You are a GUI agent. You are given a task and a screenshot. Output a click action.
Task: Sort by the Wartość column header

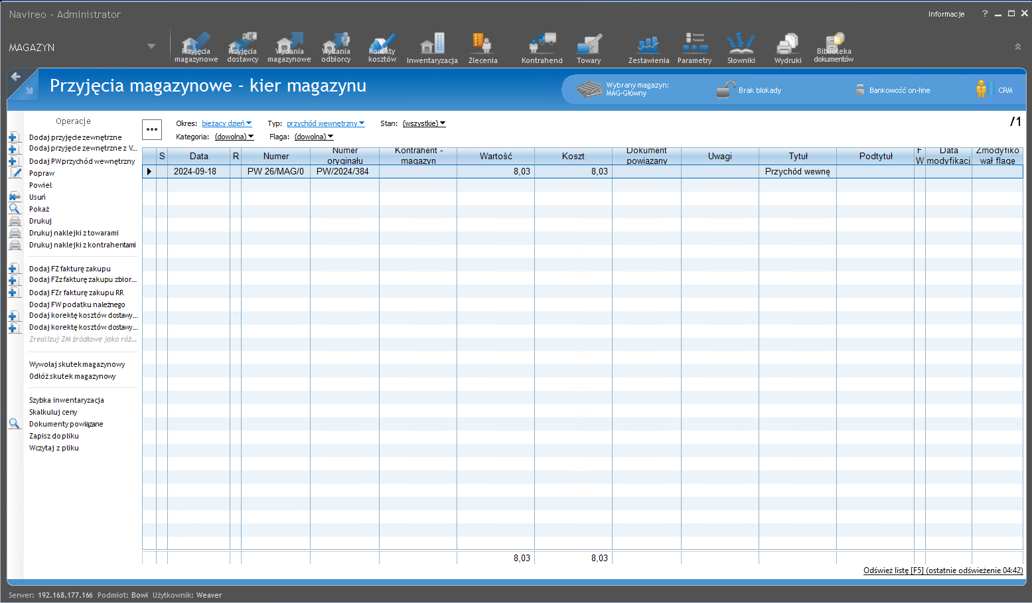point(496,156)
